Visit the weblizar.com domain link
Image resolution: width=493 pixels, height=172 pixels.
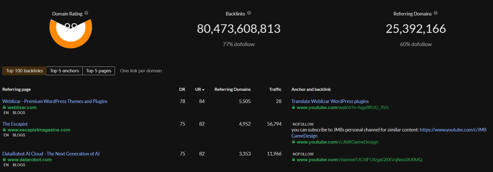(x=22, y=107)
